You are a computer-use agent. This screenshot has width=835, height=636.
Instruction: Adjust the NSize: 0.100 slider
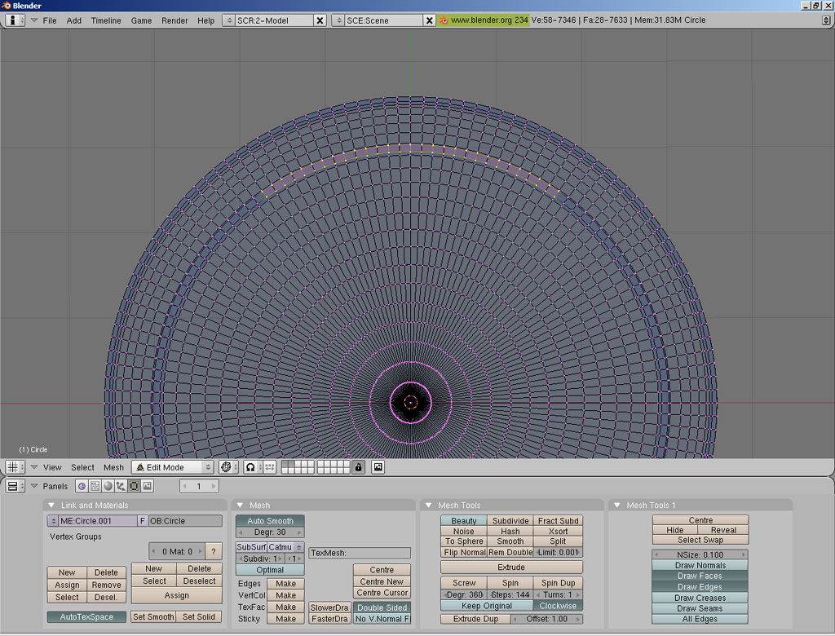700,554
